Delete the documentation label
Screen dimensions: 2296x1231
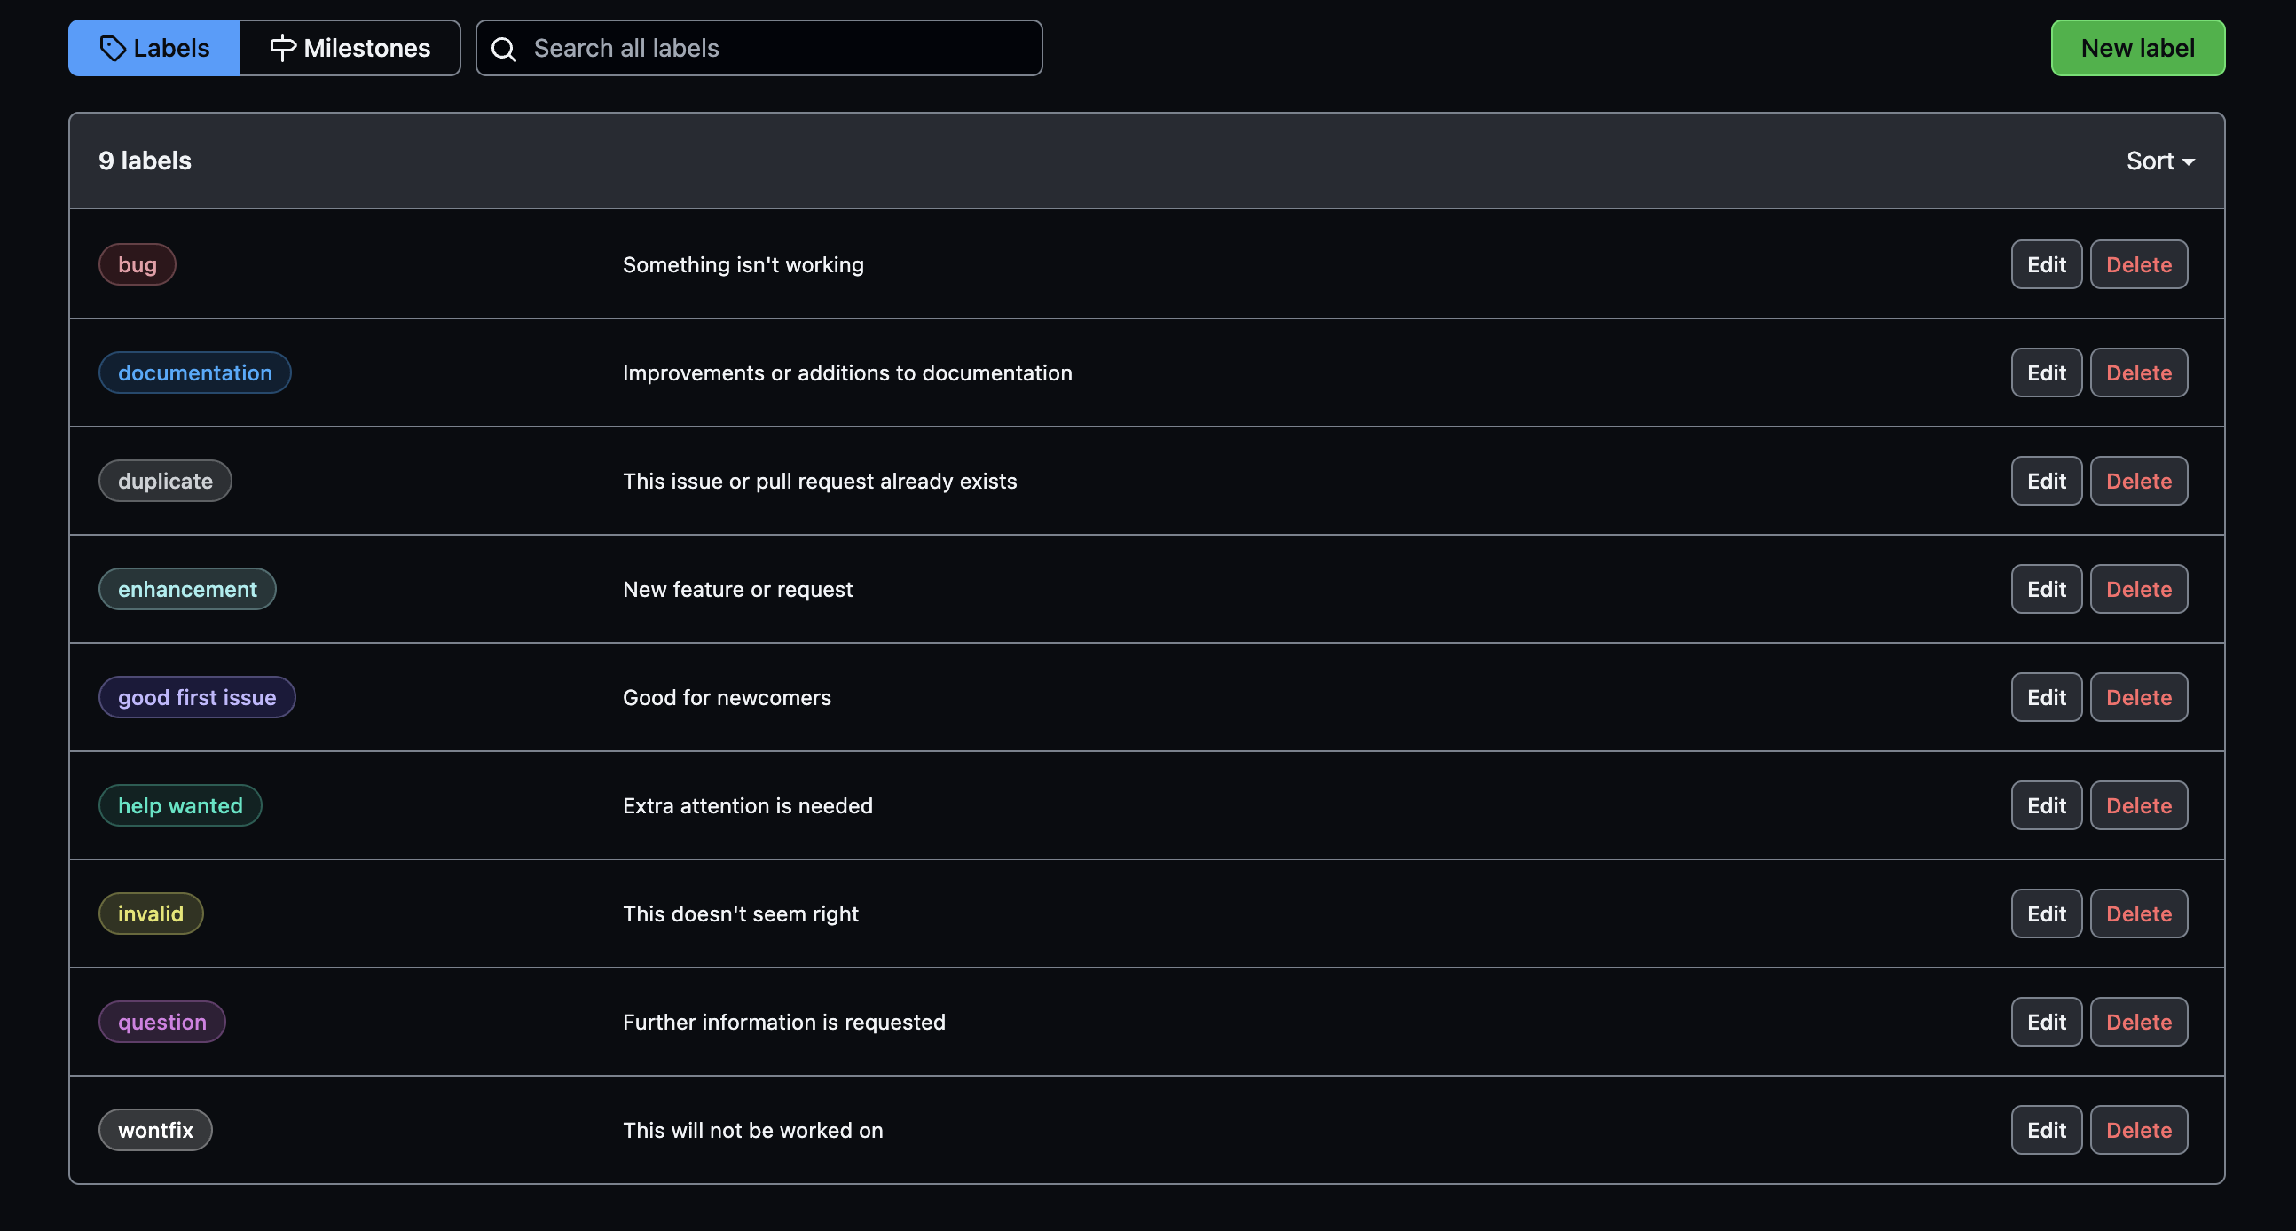(2137, 372)
